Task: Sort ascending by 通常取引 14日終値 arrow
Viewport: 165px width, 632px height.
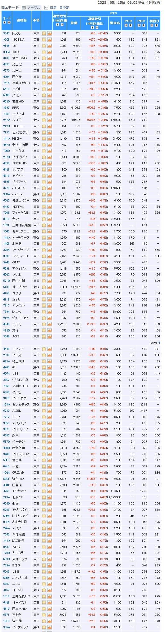Action: [57, 24]
